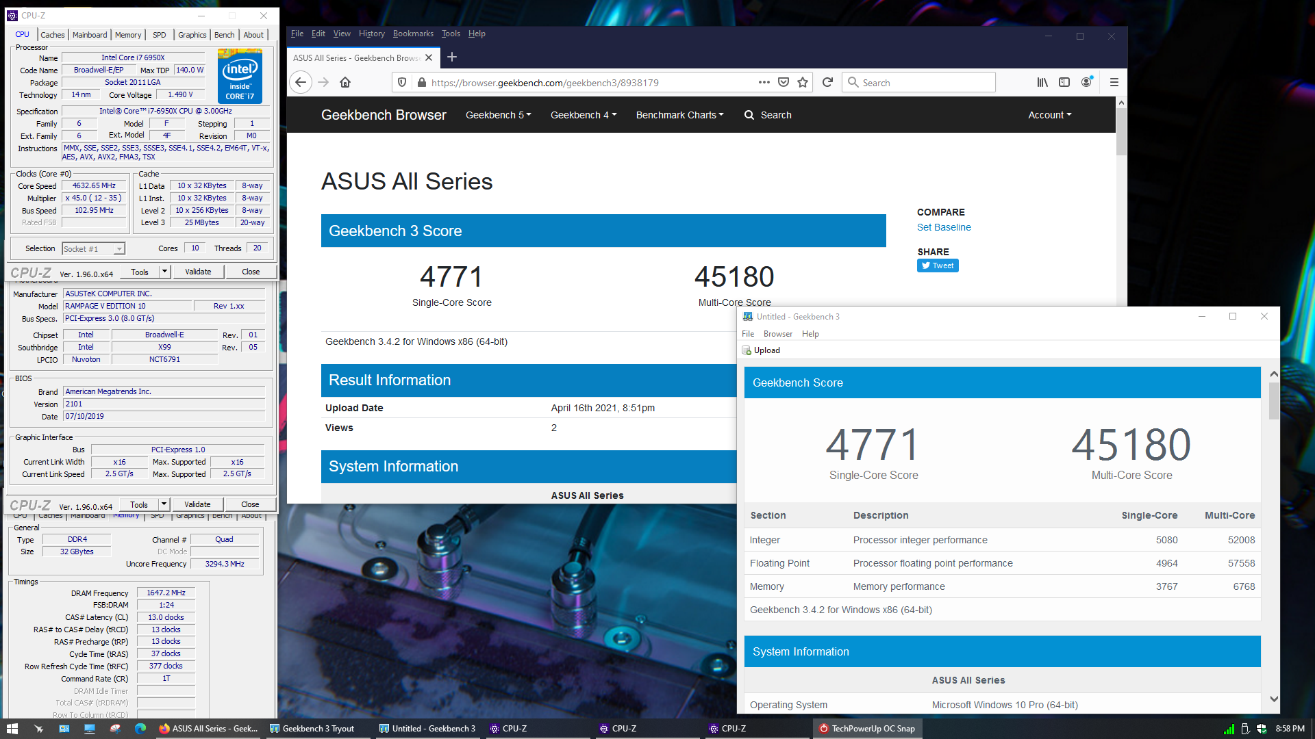This screenshot has height=739, width=1315.
Task: Open the About tab in top CPU-Z
Action: (x=253, y=35)
